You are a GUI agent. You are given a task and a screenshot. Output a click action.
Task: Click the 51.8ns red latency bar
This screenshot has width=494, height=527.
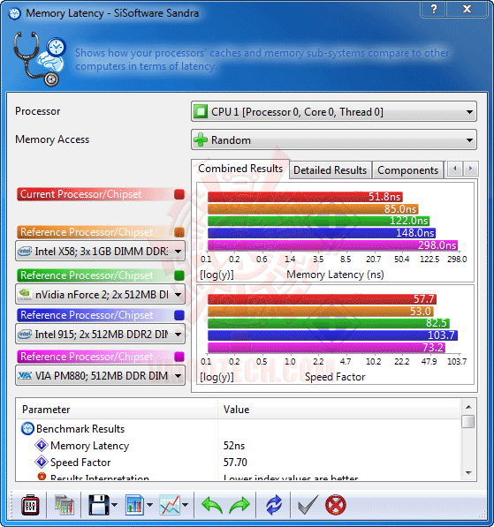click(x=305, y=197)
